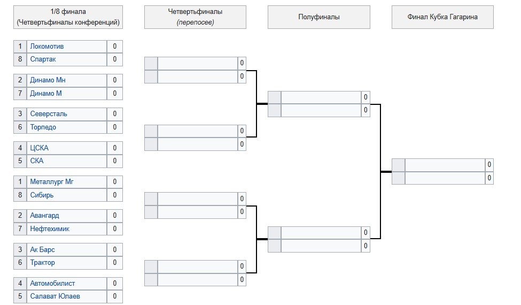
Task: Click the Торпедо team link
Action: tap(43, 127)
